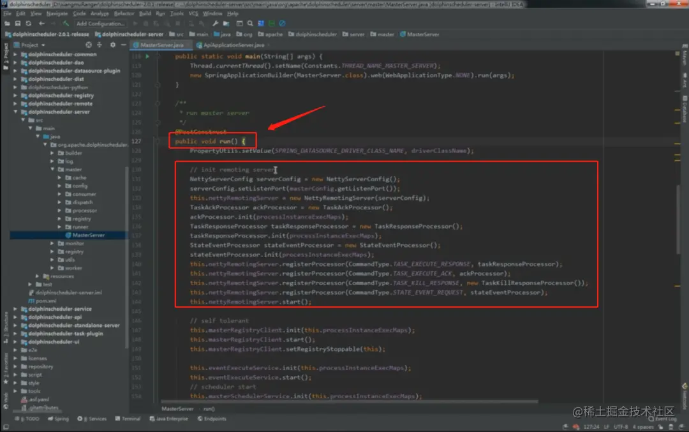The height and width of the screenshot is (432, 689).
Task: Click the blue circular slash toolbar icon
Action: [282, 24]
